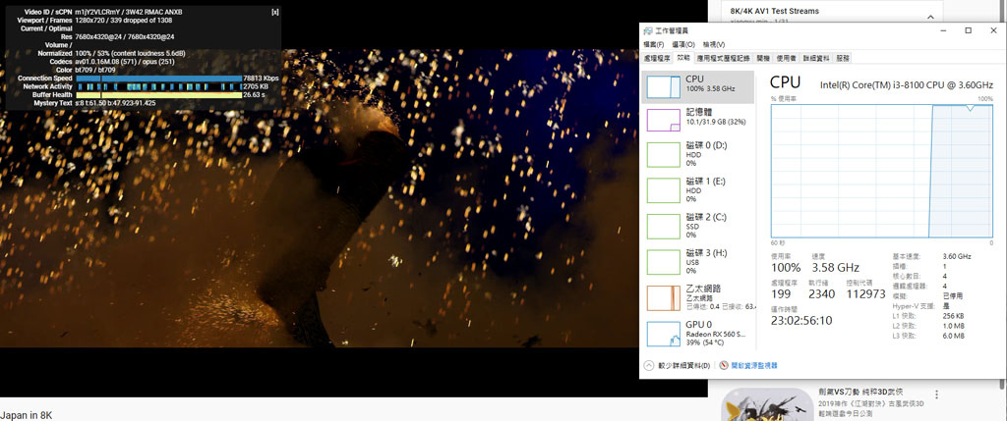Collapse view with 較少詳細資料(D)
Viewport: 1007px width, 421px height.
point(679,365)
